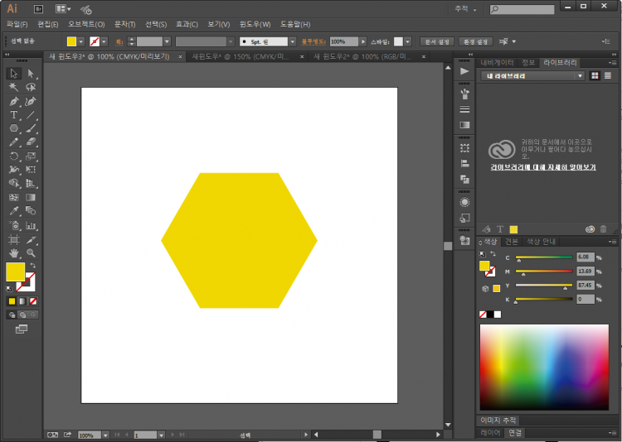Pick the Eyedropper tool

[x=14, y=211]
